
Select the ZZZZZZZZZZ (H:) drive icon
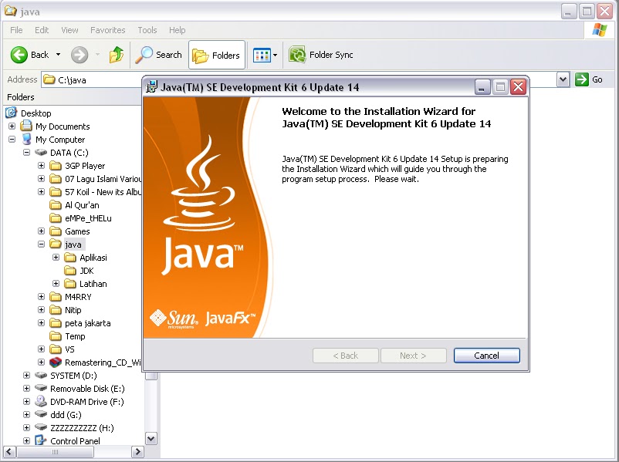[x=41, y=427]
